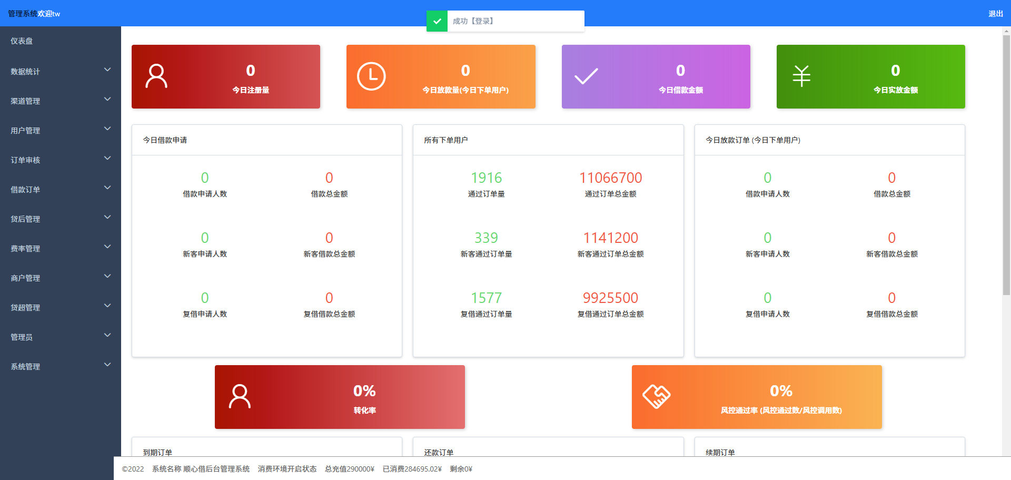
Task: Click the 续期订单 panel title
Action: pyautogui.click(x=720, y=453)
